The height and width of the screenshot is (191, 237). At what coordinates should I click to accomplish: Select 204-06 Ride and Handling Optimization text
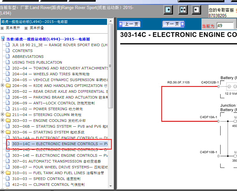pyautogui.click(x=60, y=86)
